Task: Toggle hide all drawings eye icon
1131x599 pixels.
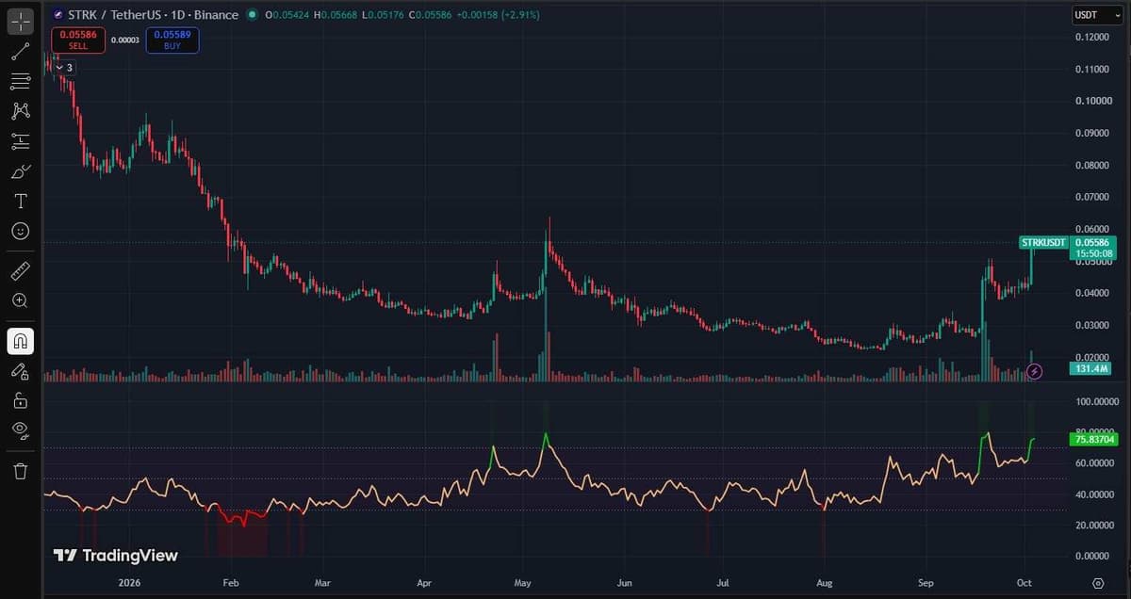Action: click(21, 430)
